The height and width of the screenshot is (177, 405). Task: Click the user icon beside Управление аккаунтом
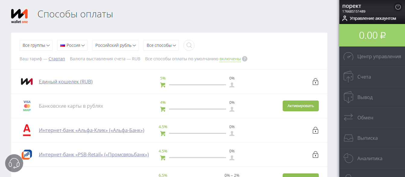(x=345, y=18)
